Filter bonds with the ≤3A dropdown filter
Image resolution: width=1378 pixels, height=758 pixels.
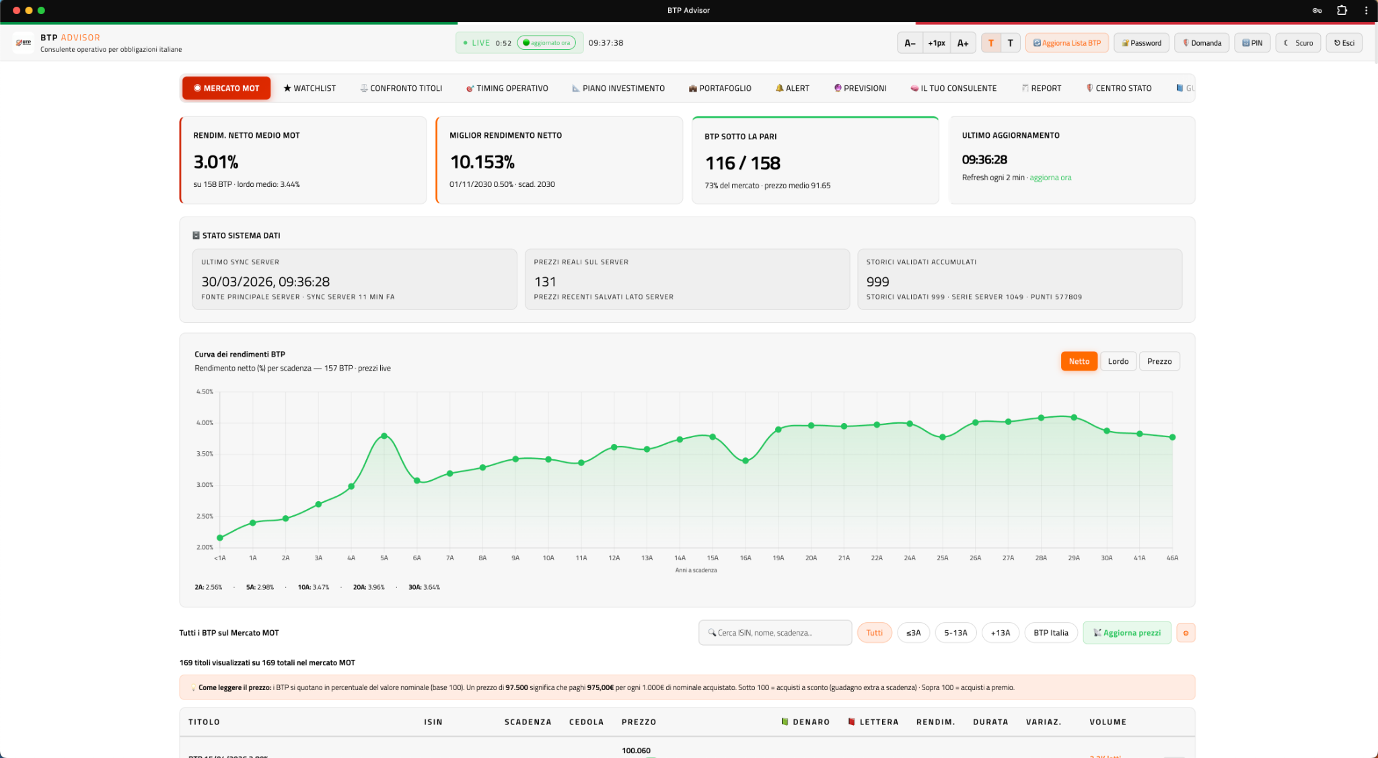tap(913, 632)
